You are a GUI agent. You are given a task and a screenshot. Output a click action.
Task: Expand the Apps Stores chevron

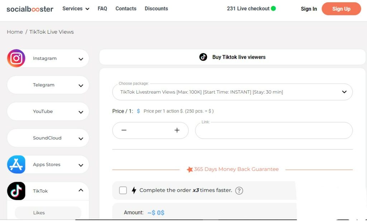[81, 165]
